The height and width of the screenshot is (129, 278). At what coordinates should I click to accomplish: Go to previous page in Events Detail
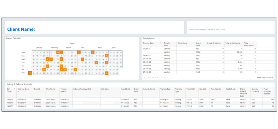[x=147, y=77]
